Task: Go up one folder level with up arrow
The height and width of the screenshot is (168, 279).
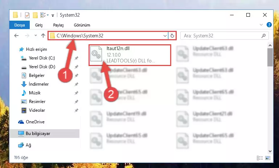Action: click(43, 36)
